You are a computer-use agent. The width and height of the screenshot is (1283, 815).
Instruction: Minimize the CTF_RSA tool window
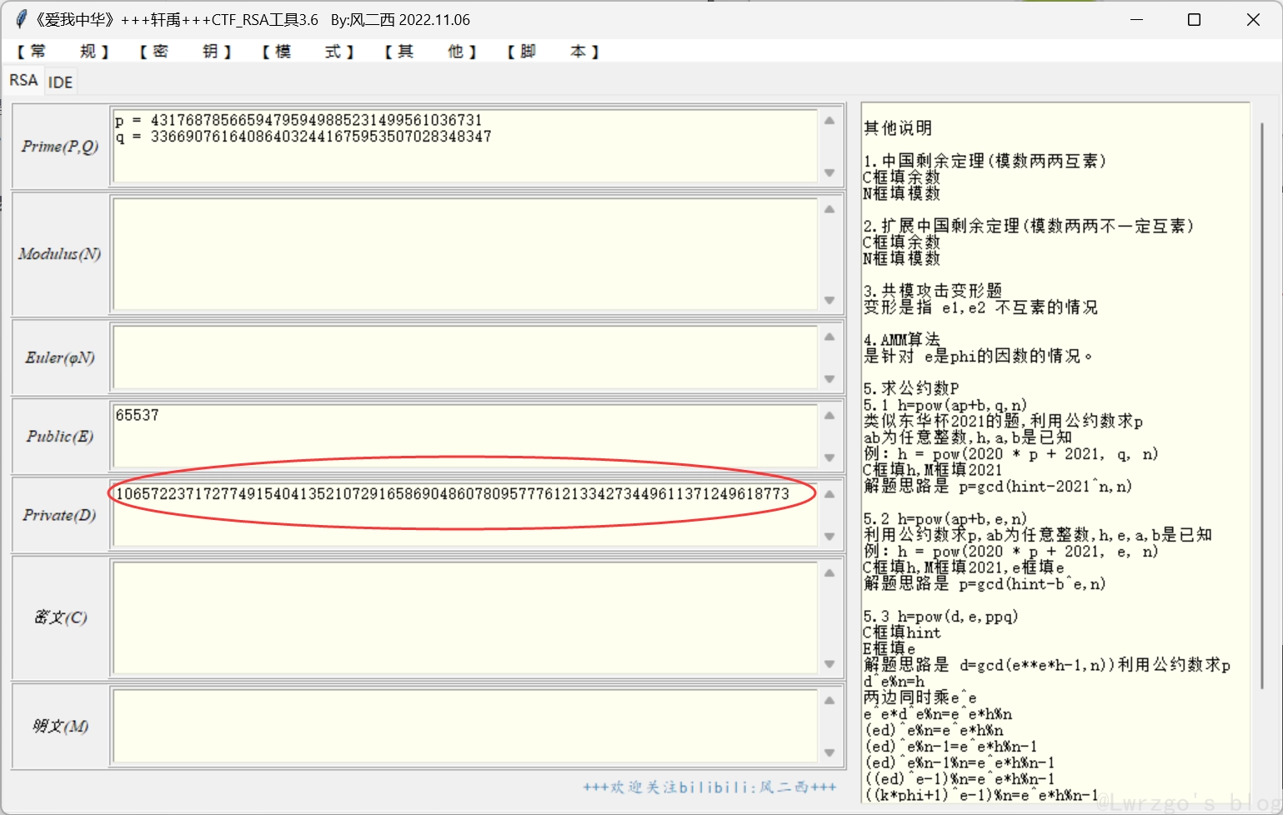(1136, 19)
